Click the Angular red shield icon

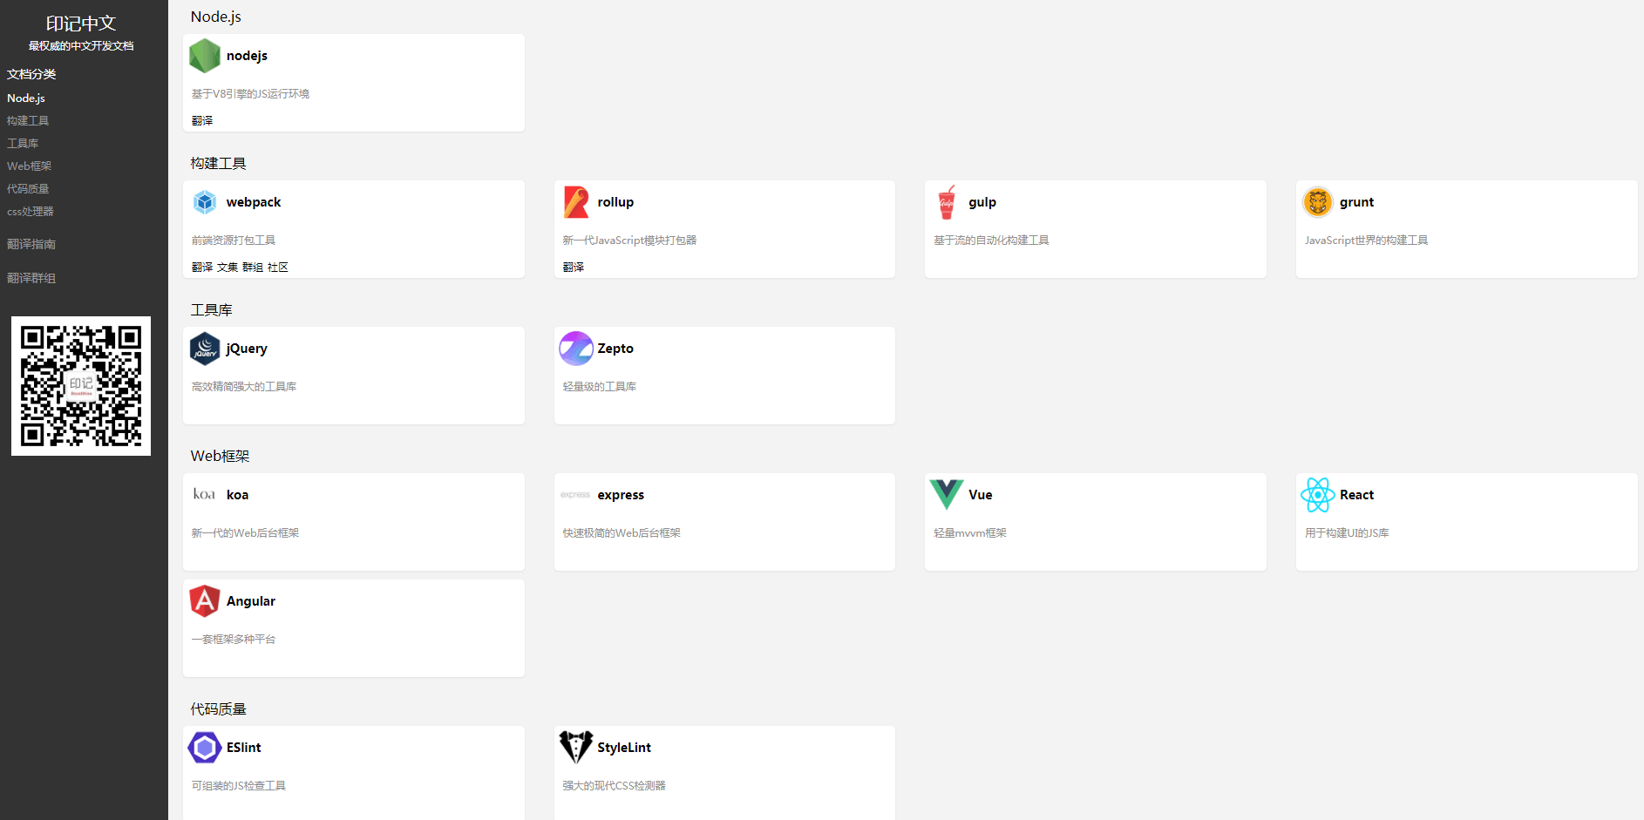205,601
